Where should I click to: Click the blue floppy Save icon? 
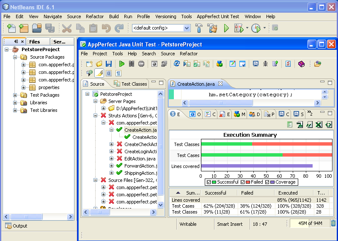pos(109,64)
